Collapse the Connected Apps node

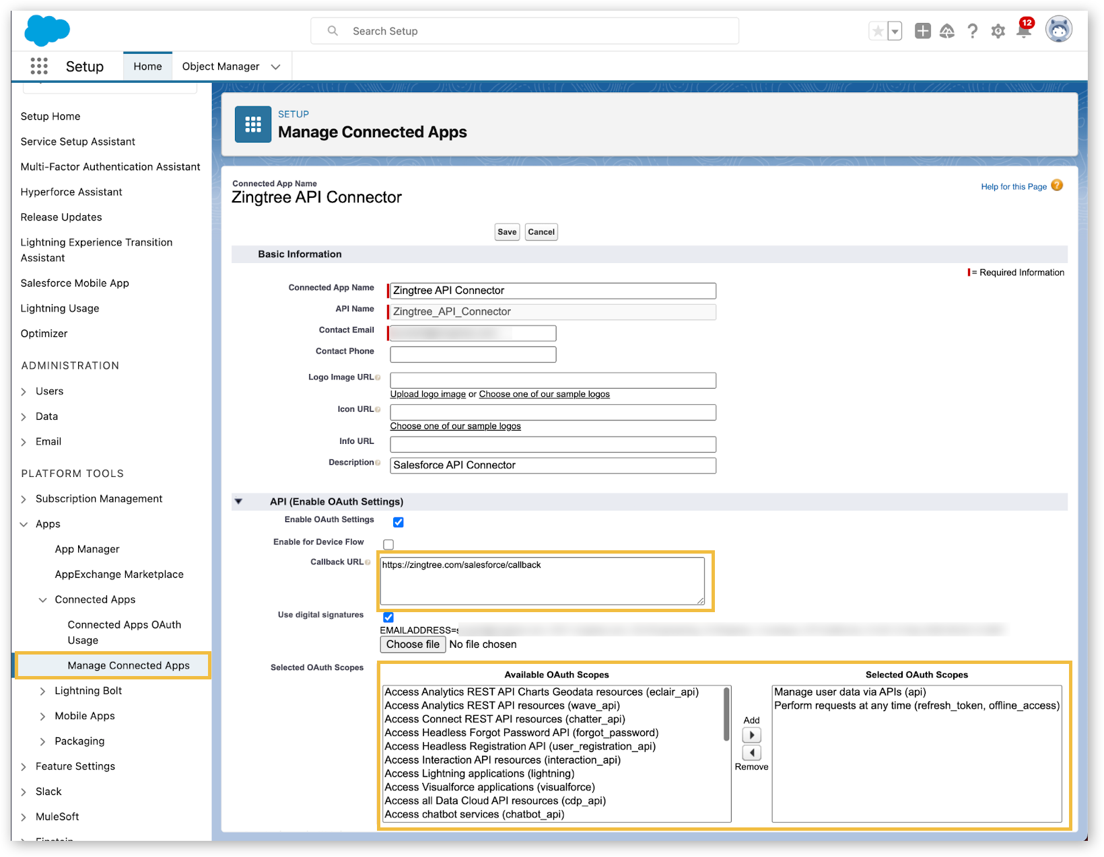(42, 600)
